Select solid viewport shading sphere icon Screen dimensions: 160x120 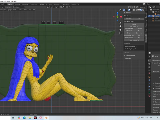tap(139, 10)
